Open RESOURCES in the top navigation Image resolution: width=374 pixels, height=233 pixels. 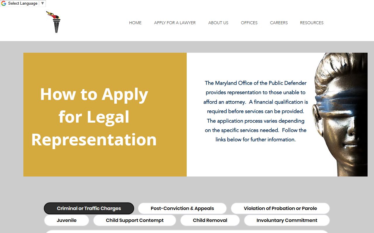312,23
